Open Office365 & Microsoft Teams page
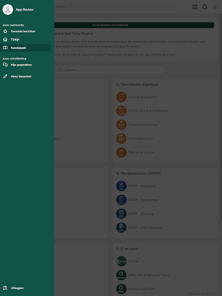 pos(149,275)
